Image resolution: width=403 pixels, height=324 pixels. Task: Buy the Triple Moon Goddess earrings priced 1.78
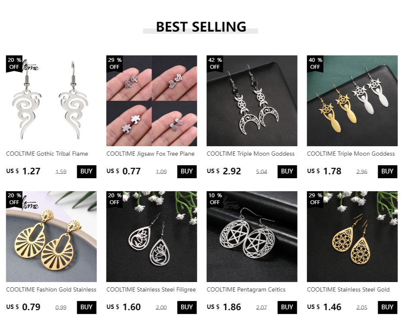coord(387,171)
